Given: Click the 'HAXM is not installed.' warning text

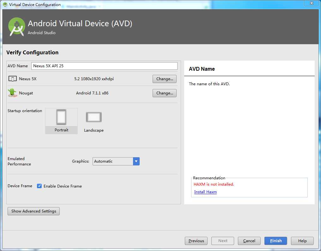Looking at the screenshot, I should 214,184.
